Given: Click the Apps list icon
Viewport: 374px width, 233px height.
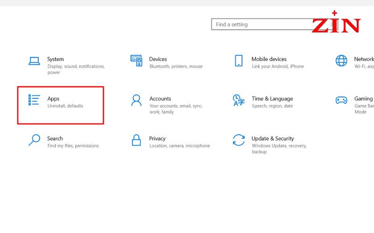Looking at the screenshot, I should pyautogui.click(x=34, y=100).
